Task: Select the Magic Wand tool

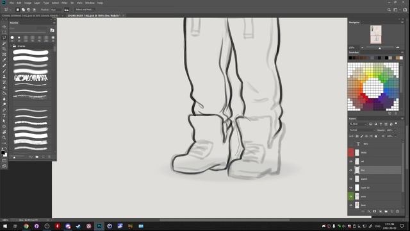Action: pos(4,43)
